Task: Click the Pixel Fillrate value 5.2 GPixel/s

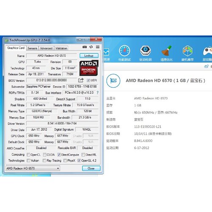Action: (x=38, y=105)
